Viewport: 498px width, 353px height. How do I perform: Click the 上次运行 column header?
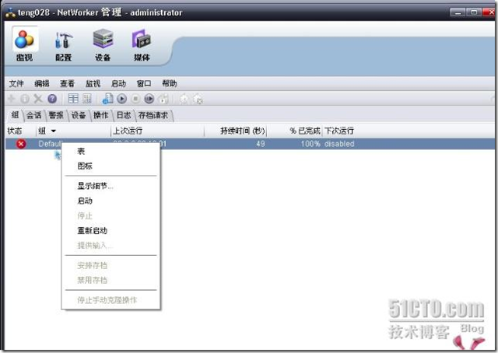(128, 131)
